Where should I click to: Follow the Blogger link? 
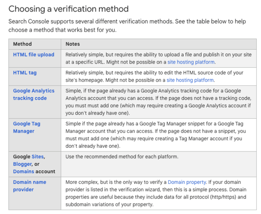(23, 164)
